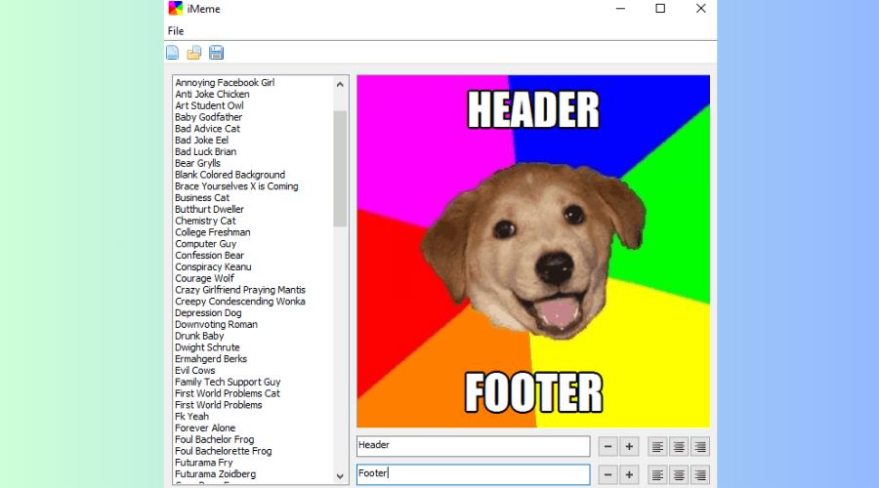Select Business Cat template
This screenshot has height=488, width=879.
point(202,198)
